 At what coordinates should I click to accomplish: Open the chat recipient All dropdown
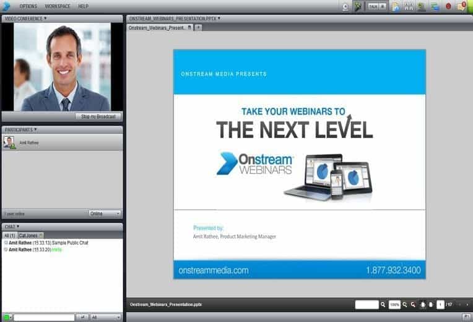pos(106,317)
